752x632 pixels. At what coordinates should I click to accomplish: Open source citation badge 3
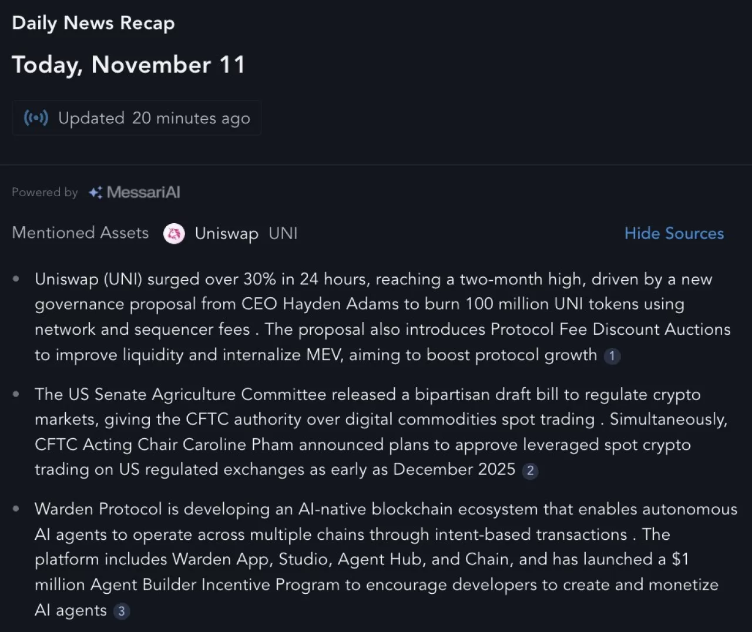(122, 611)
